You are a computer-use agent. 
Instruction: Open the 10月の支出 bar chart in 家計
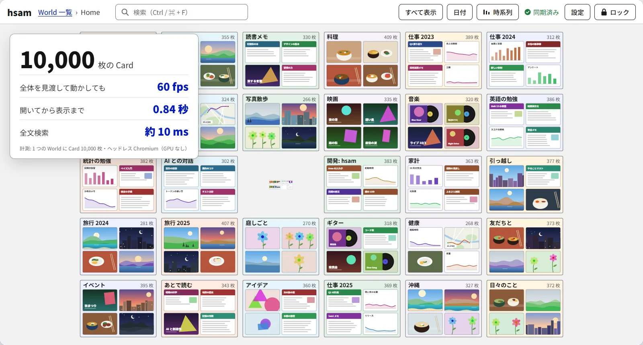[x=425, y=176]
